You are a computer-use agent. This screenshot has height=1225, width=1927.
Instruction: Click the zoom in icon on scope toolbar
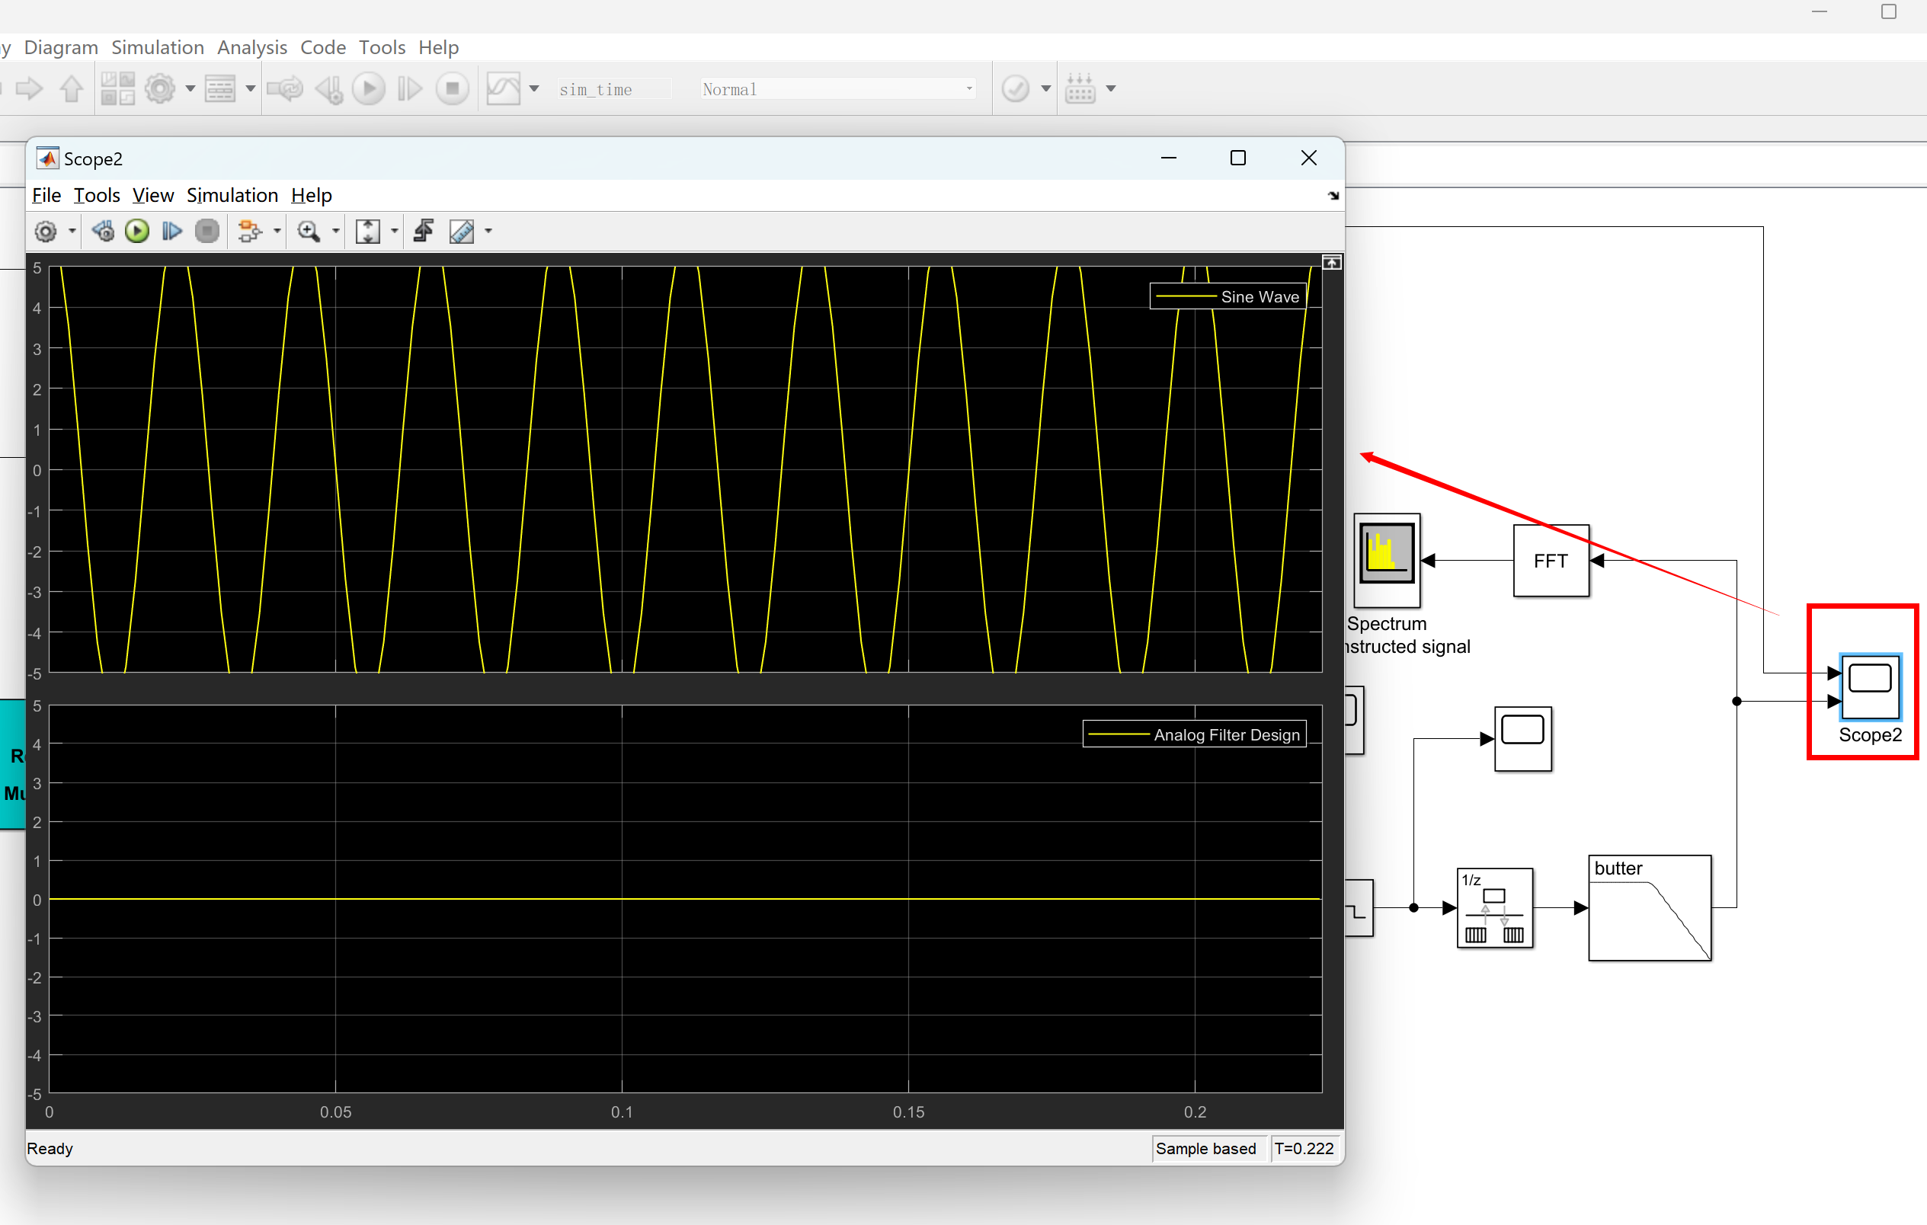tap(308, 230)
